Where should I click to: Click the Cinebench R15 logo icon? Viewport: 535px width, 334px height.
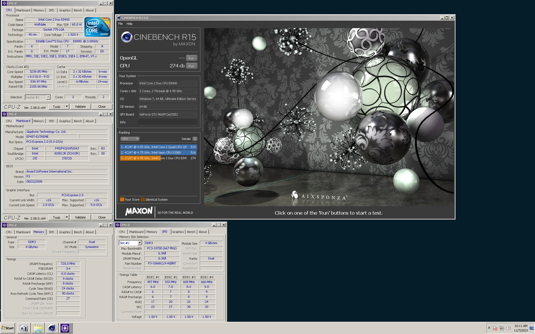pyautogui.click(x=127, y=37)
